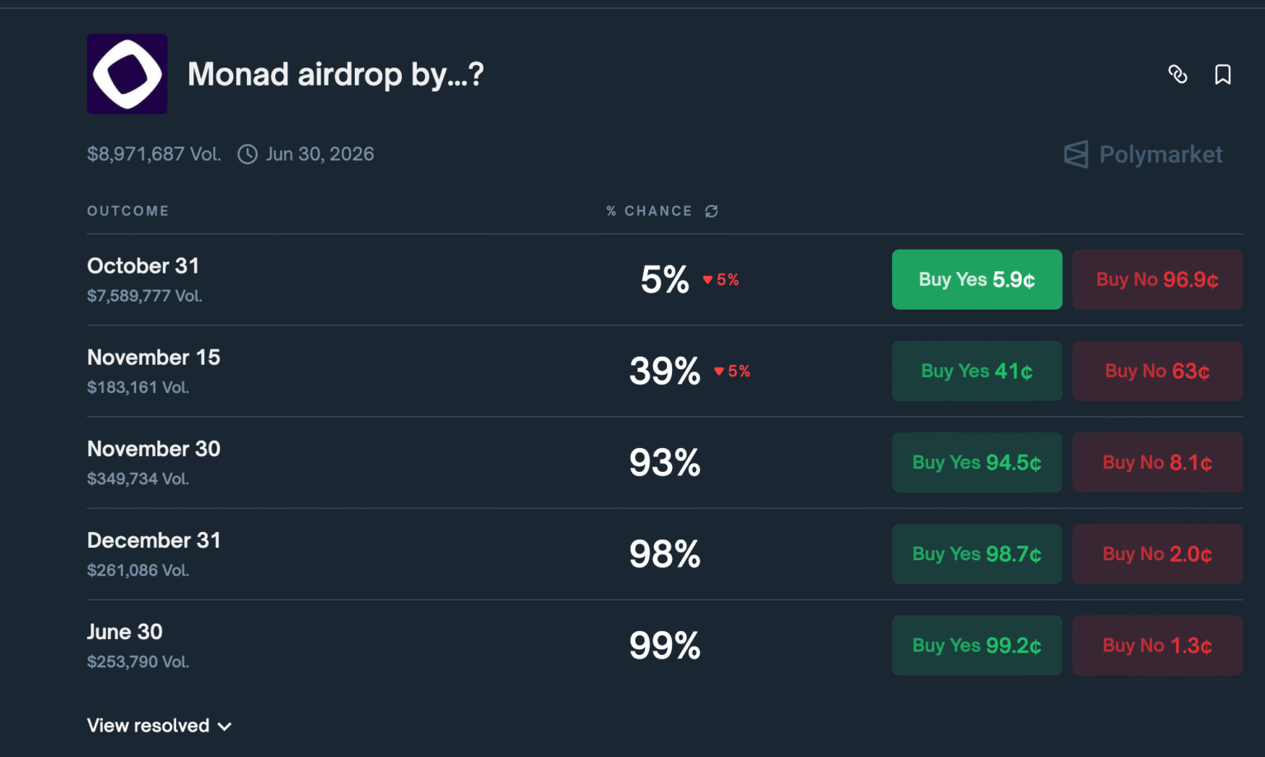The width and height of the screenshot is (1265, 757).
Task: Select the October 31 outcome row
Action: pyautogui.click(x=142, y=265)
